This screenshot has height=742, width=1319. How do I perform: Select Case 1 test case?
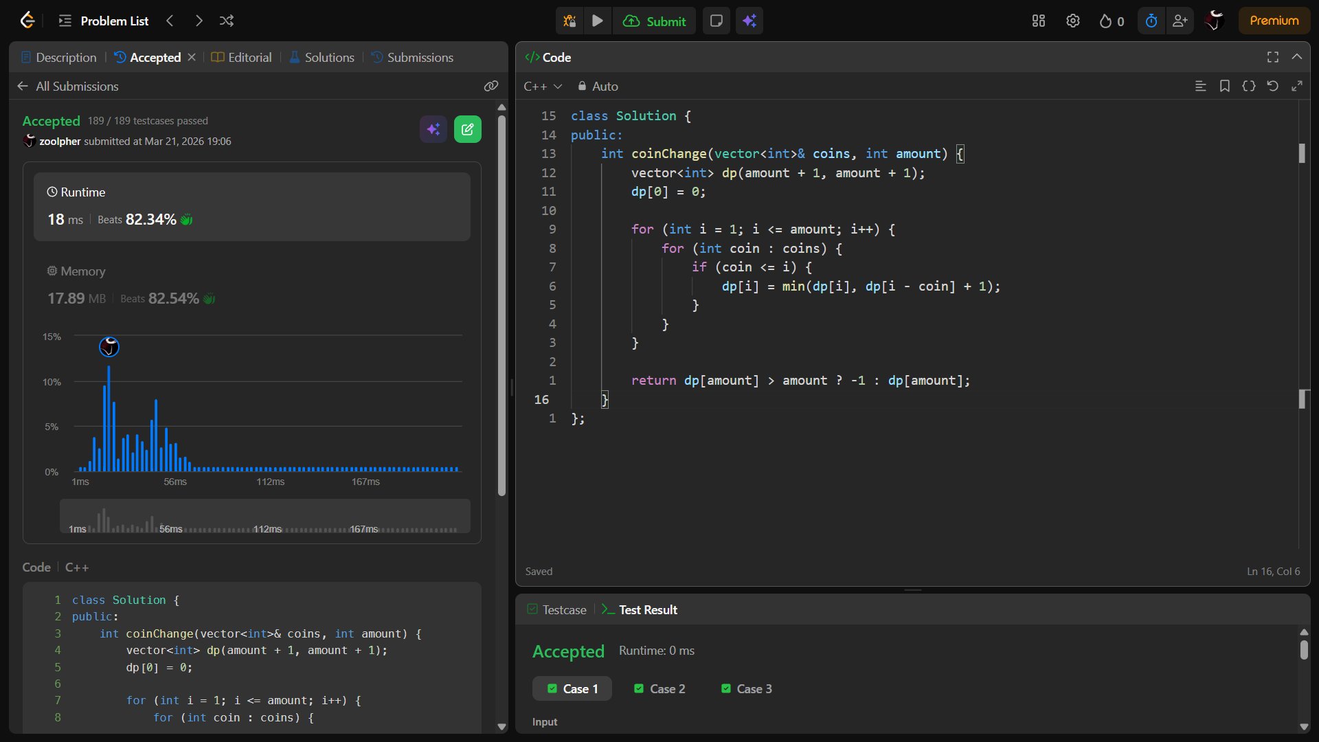572,688
